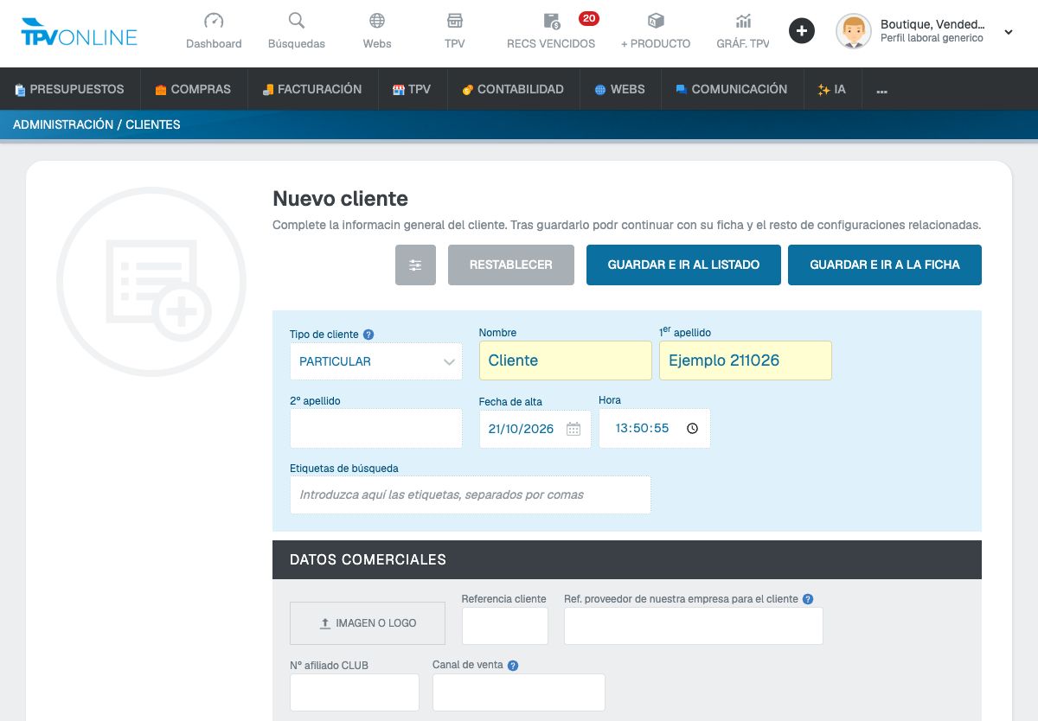This screenshot has width=1038, height=721.
Task: Click help icon beside Canal de venta
Action: [x=513, y=666]
